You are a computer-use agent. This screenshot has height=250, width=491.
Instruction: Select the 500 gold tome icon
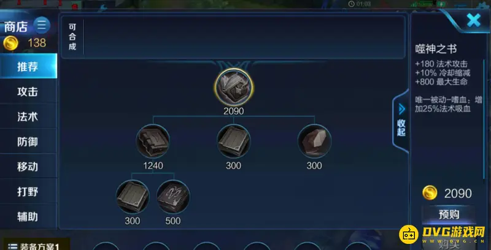point(173,197)
